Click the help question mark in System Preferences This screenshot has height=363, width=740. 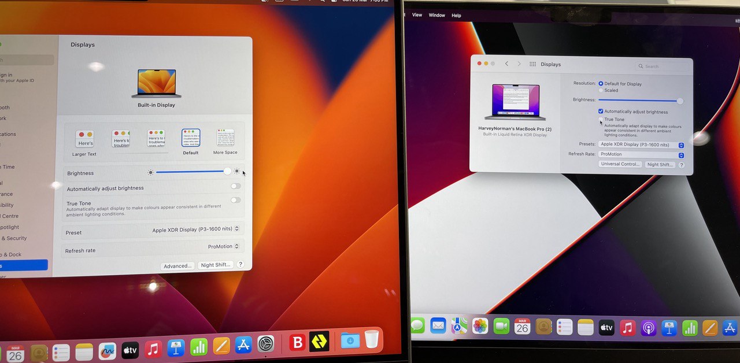click(682, 165)
